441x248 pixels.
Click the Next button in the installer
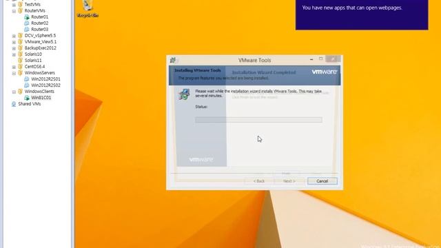[x=289, y=181]
